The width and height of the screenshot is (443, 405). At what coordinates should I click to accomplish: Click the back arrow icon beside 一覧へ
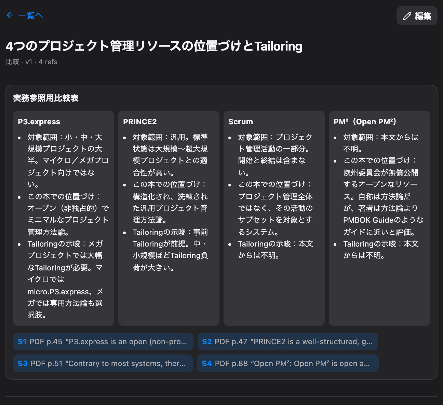tap(10, 15)
